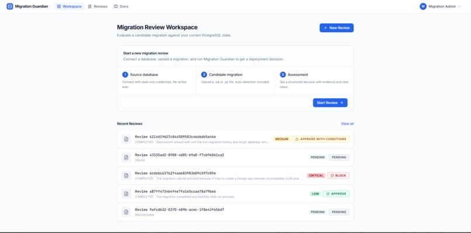Click the LOW risk badge
The width and height of the screenshot is (471, 233).
click(316, 194)
